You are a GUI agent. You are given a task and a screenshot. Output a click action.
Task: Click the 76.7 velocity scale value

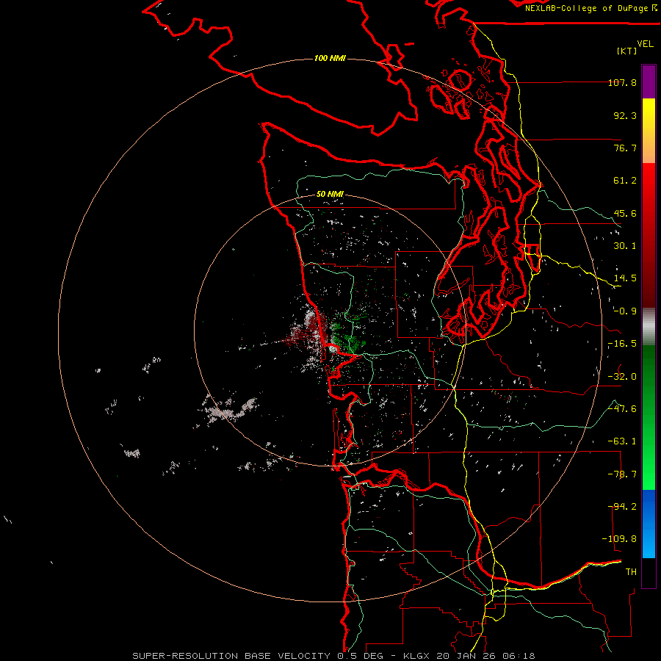[625, 148]
